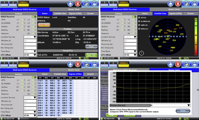
Task: Select the Utilities tab on the Signals screen
Action: click(x=23, y=64)
